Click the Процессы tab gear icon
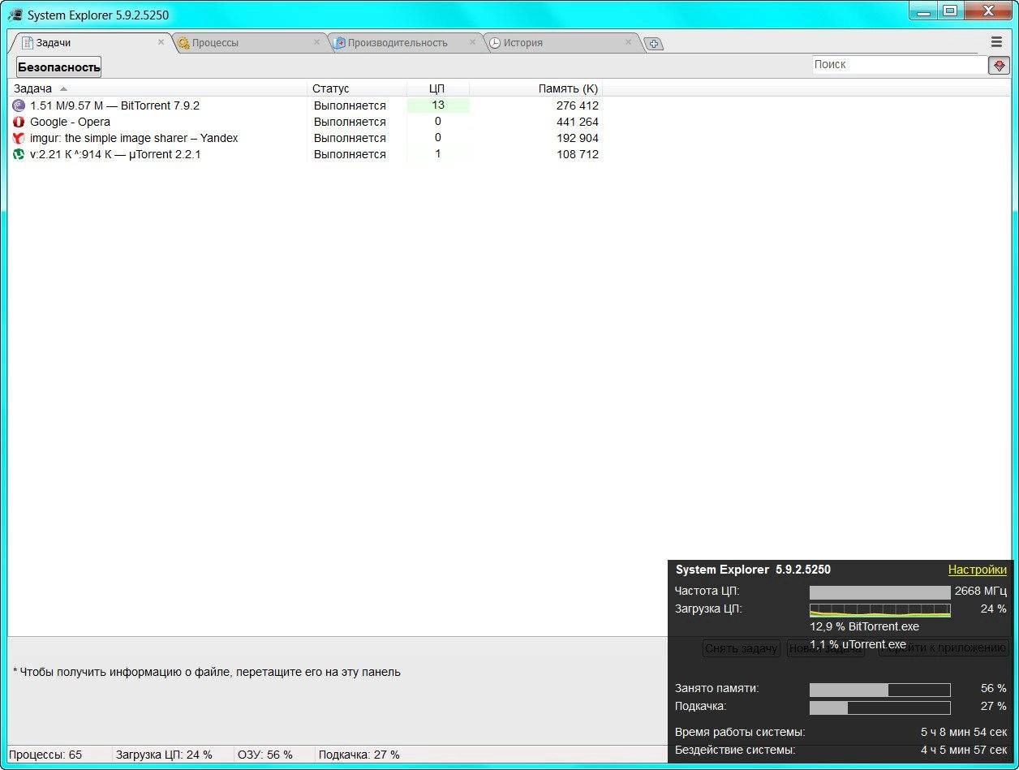The width and height of the screenshot is (1019, 770). click(183, 43)
